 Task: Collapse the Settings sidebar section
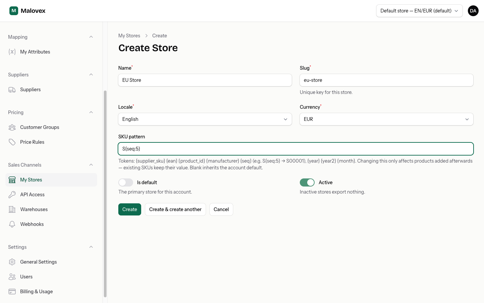pyautogui.click(x=91, y=247)
